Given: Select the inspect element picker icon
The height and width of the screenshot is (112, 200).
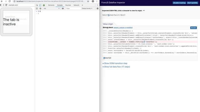Looking at the screenshot, I should point(37,5).
